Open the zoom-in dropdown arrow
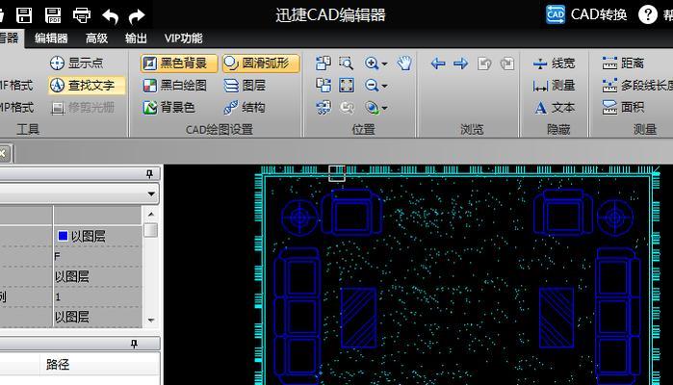The width and height of the screenshot is (673, 385). tap(384, 64)
